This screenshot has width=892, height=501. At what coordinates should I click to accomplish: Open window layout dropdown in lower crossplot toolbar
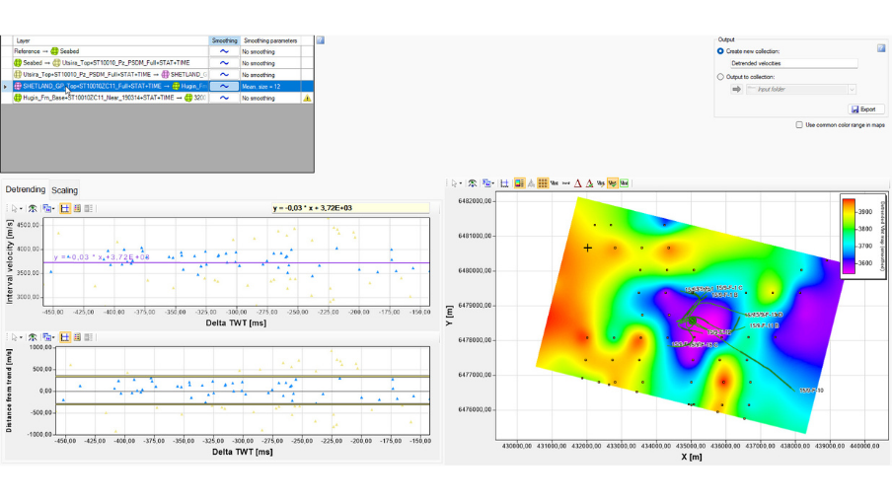point(53,337)
